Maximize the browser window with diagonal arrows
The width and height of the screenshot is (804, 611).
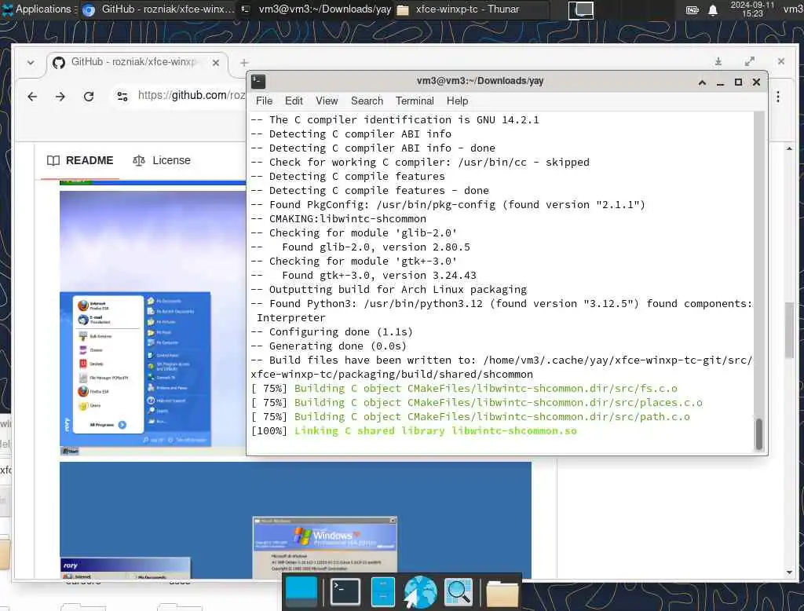click(x=750, y=61)
